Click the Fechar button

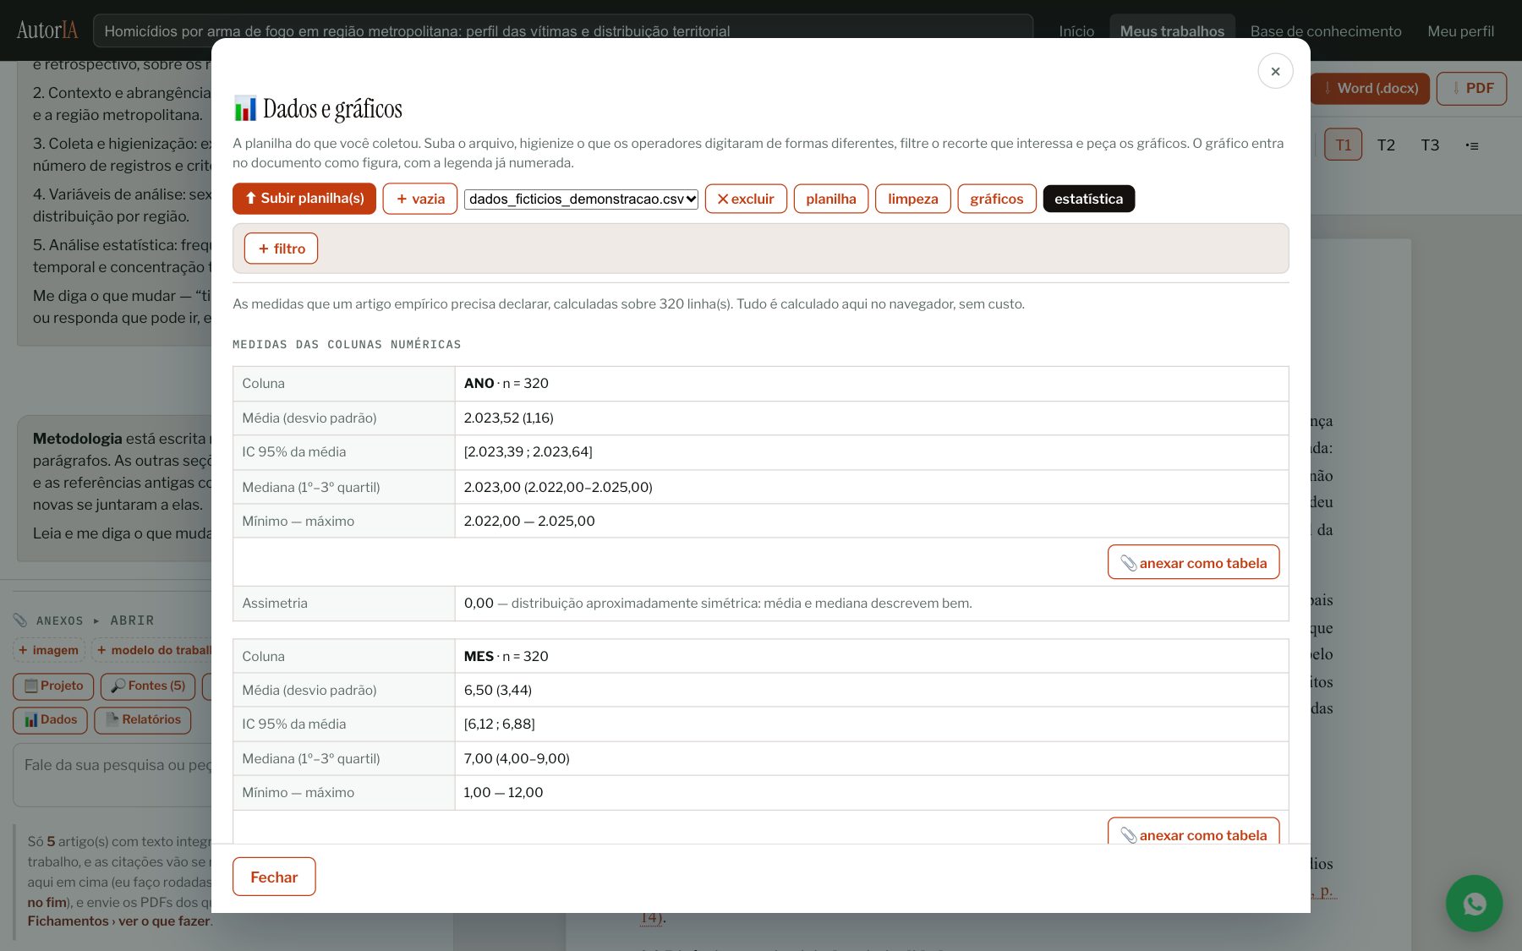[x=274, y=877]
